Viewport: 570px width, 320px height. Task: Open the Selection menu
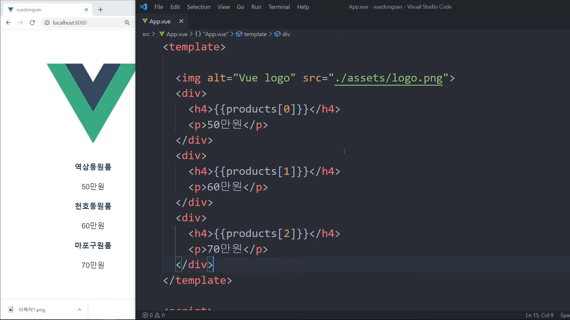(198, 7)
